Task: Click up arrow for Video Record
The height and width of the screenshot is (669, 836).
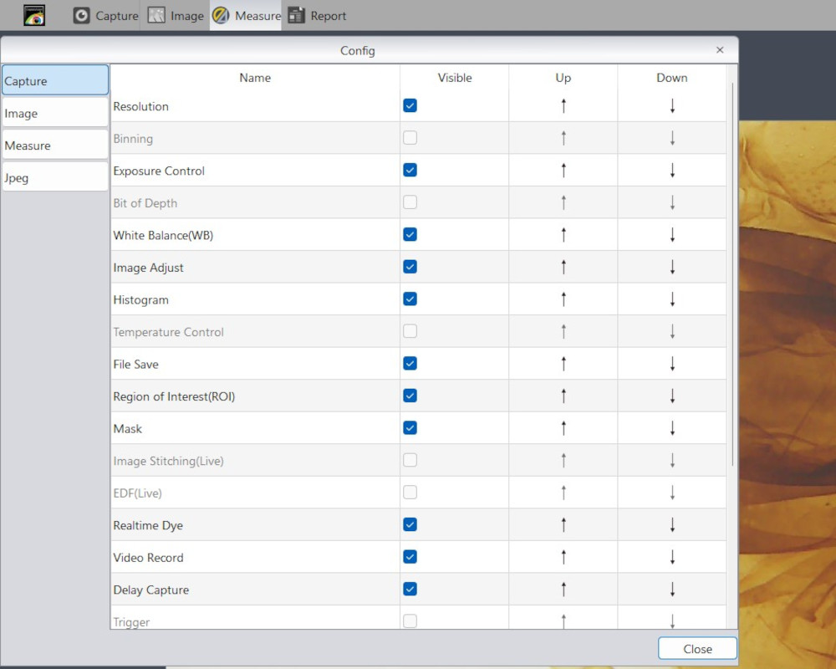Action: coord(563,558)
